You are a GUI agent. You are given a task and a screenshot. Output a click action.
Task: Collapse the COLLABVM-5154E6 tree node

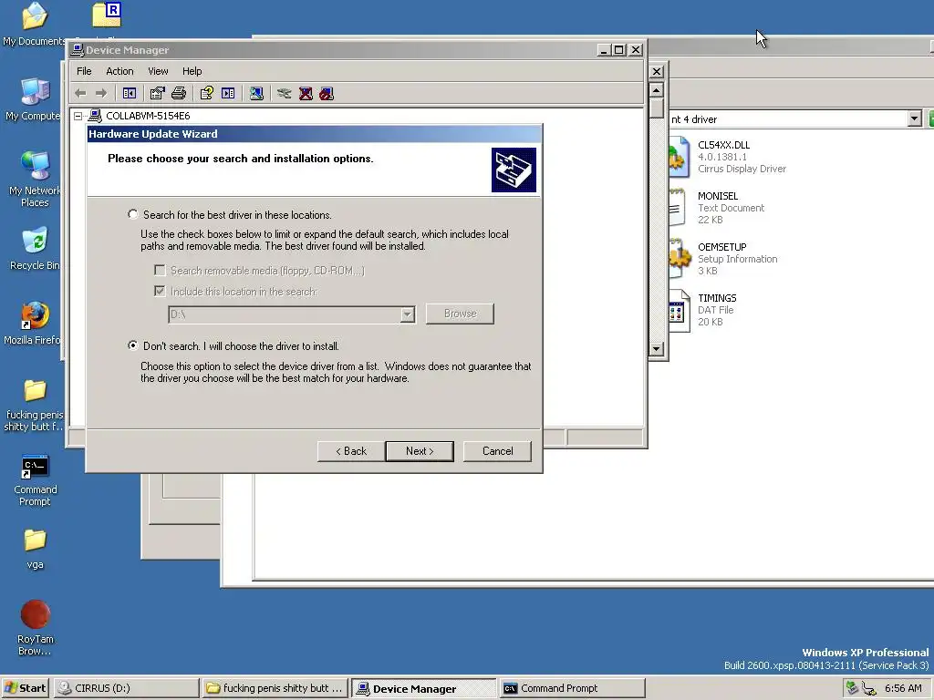78,116
